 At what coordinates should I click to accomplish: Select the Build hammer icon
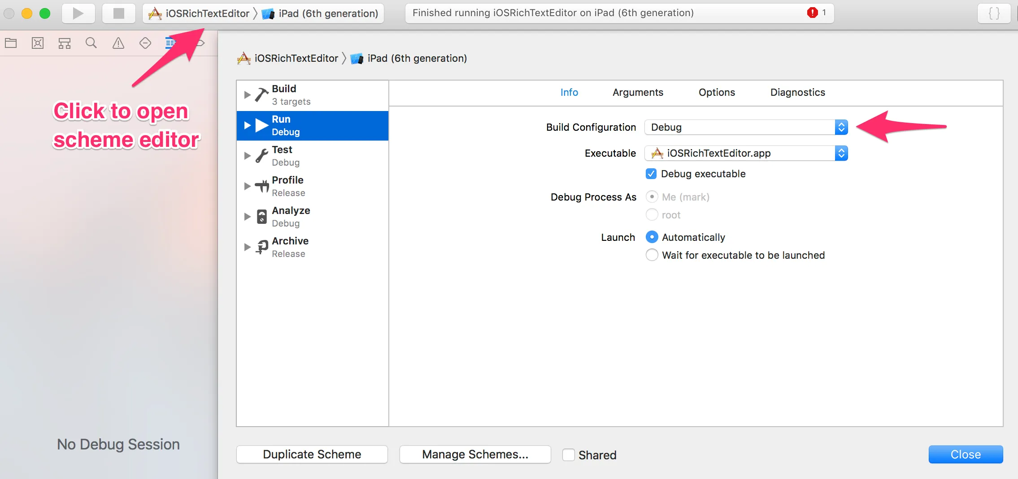[262, 95]
